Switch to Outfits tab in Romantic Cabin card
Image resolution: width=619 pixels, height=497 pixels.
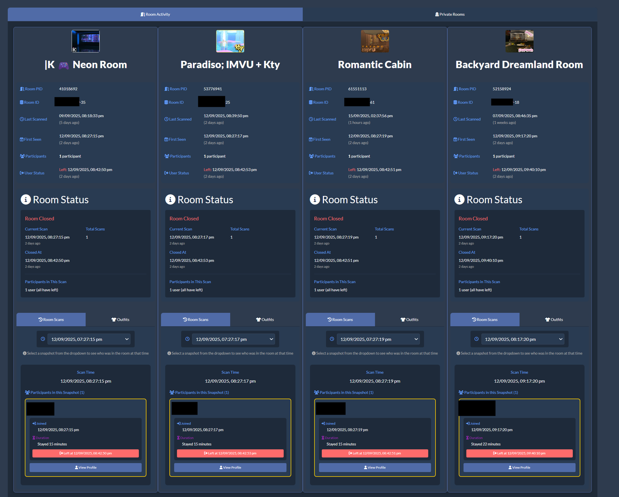409,320
